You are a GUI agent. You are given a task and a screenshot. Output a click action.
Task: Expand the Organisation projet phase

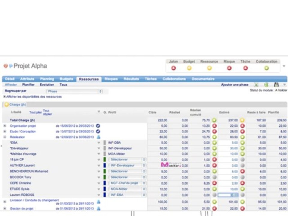[5, 126]
